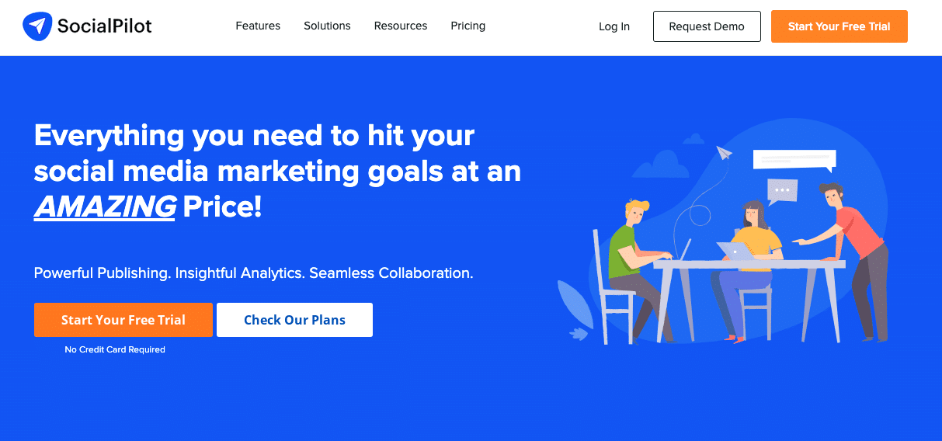Open the Resources menu
The width and height of the screenshot is (942, 441).
tap(401, 26)
